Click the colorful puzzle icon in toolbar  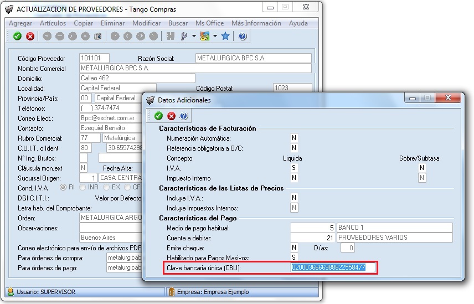[205, 36]
